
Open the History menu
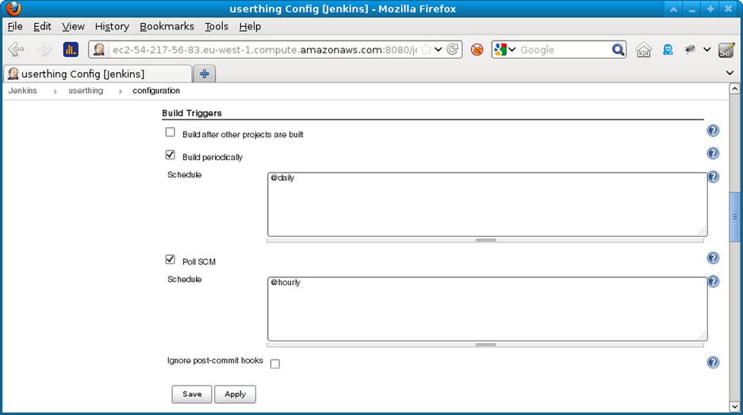click(x=112, y=26)
